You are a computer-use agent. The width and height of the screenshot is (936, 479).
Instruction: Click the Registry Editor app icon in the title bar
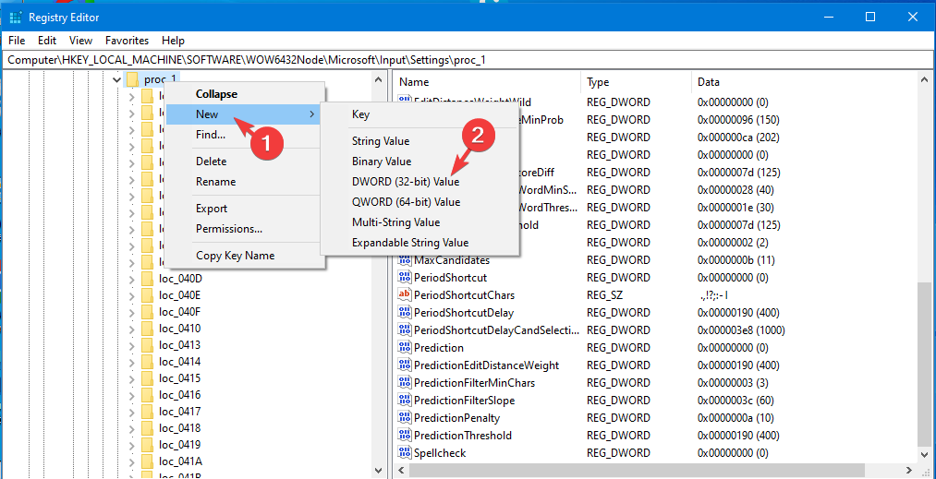click(16, 18)
